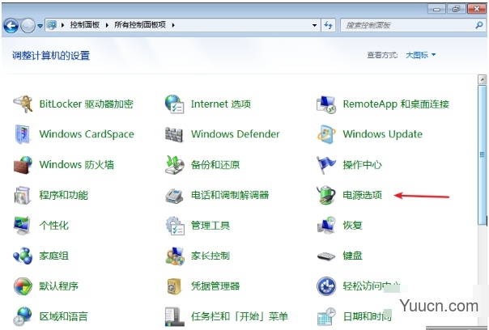Image resolution: width=489 pixels, height=330 pixels.
Task: Open the 恢复 link
Action: coord(352,226)
